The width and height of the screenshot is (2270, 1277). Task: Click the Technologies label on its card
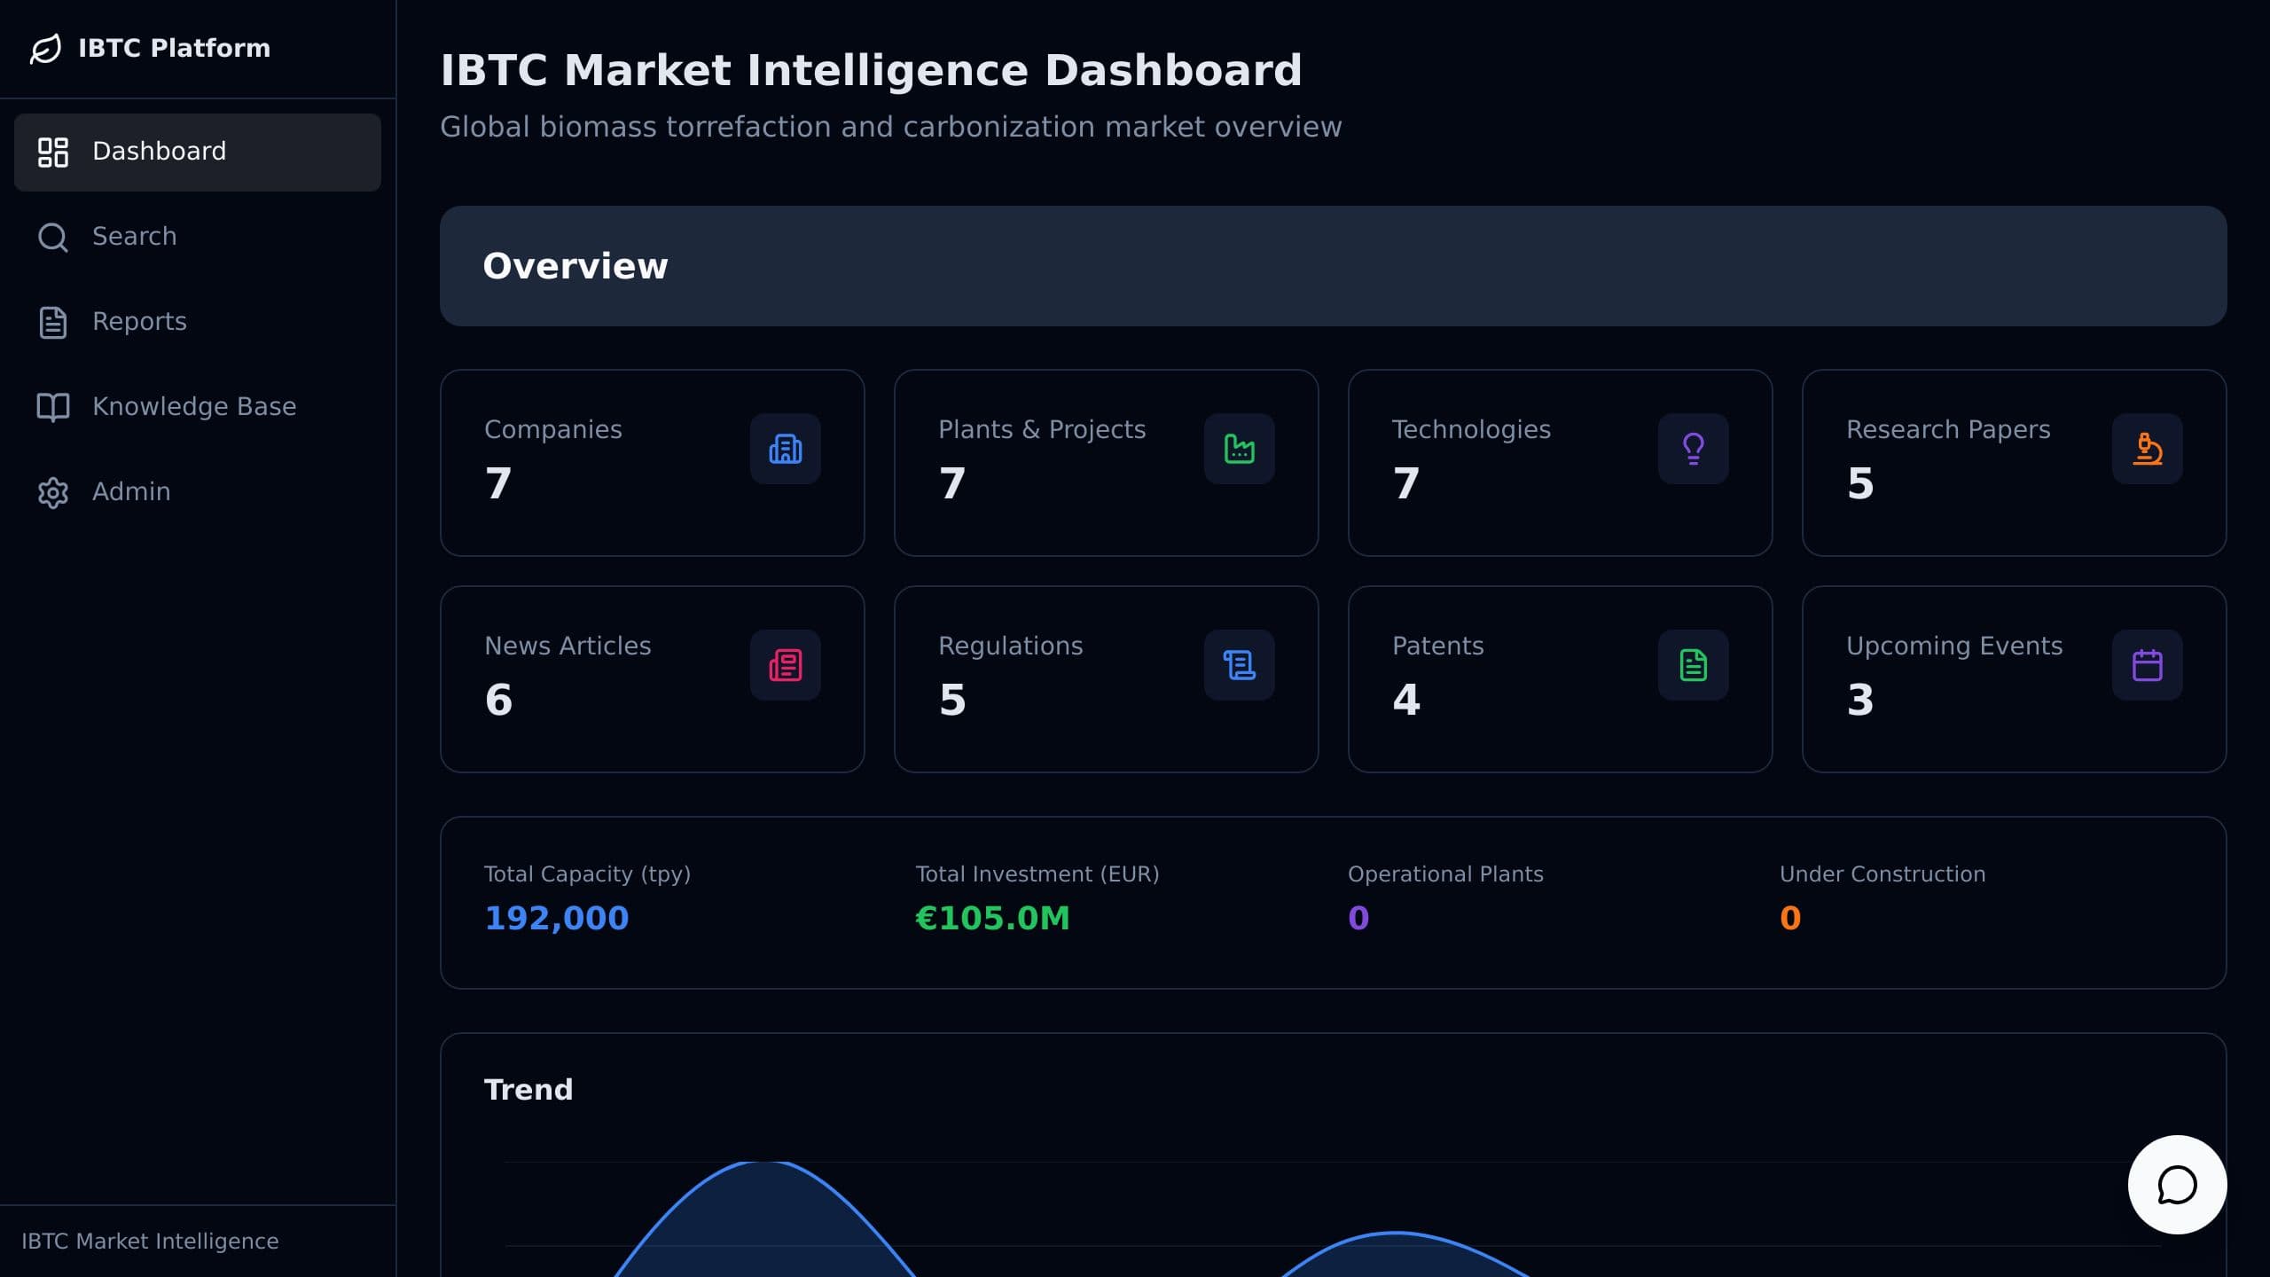(x=1471, y=429)
